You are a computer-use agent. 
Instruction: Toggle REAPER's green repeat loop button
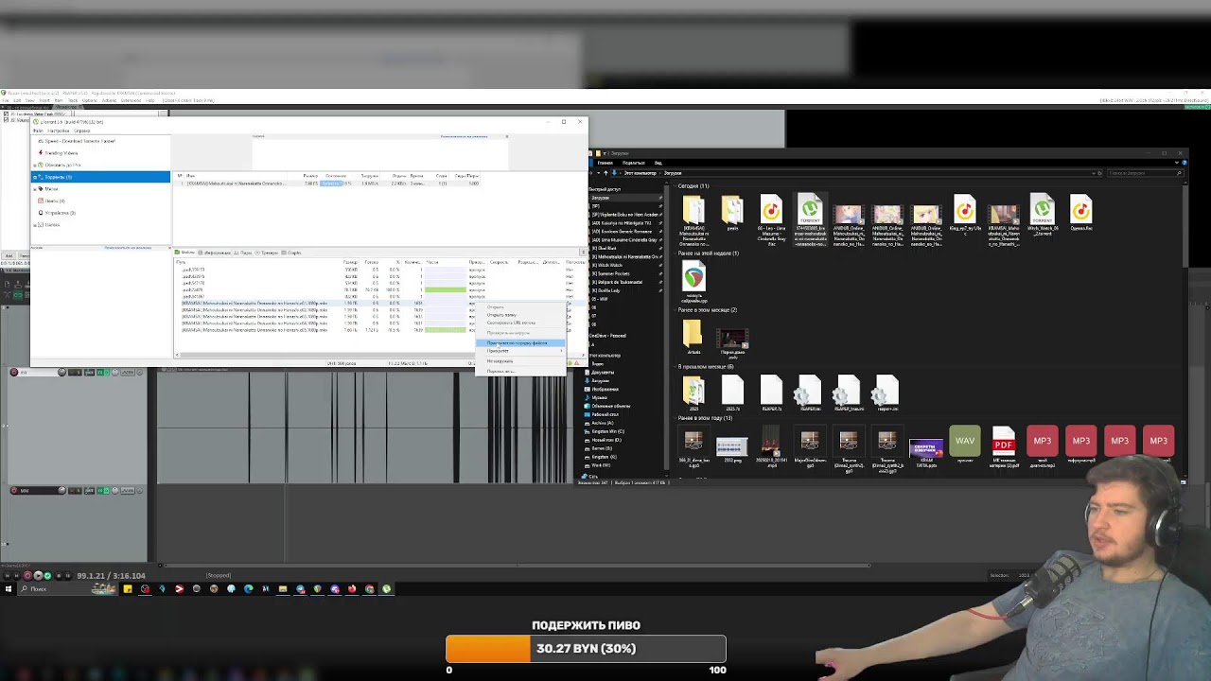47,575
